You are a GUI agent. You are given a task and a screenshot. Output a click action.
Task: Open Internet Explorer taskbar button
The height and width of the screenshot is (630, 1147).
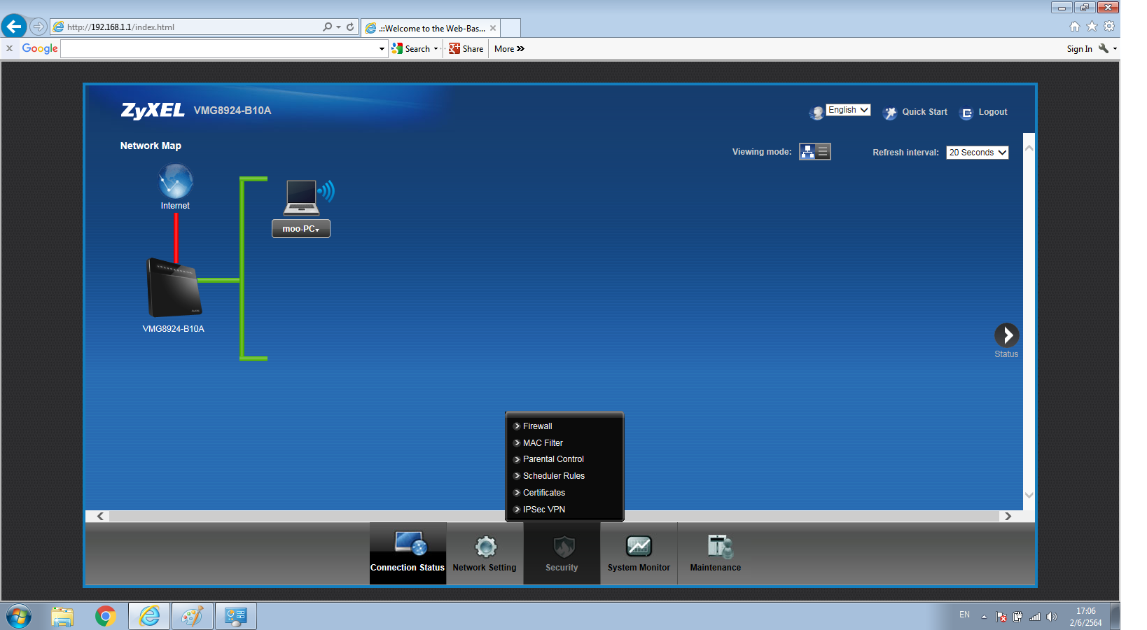click(x=148, y=616)
